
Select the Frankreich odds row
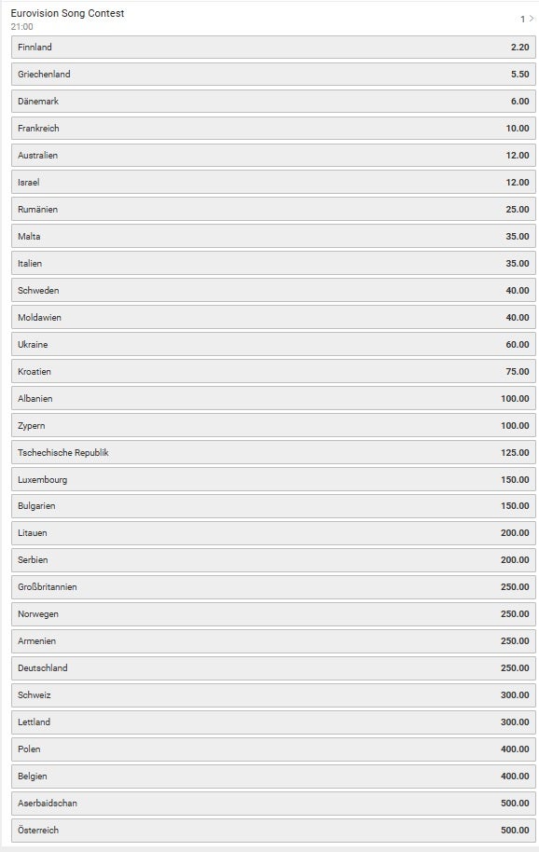click(x=273, y=129)
